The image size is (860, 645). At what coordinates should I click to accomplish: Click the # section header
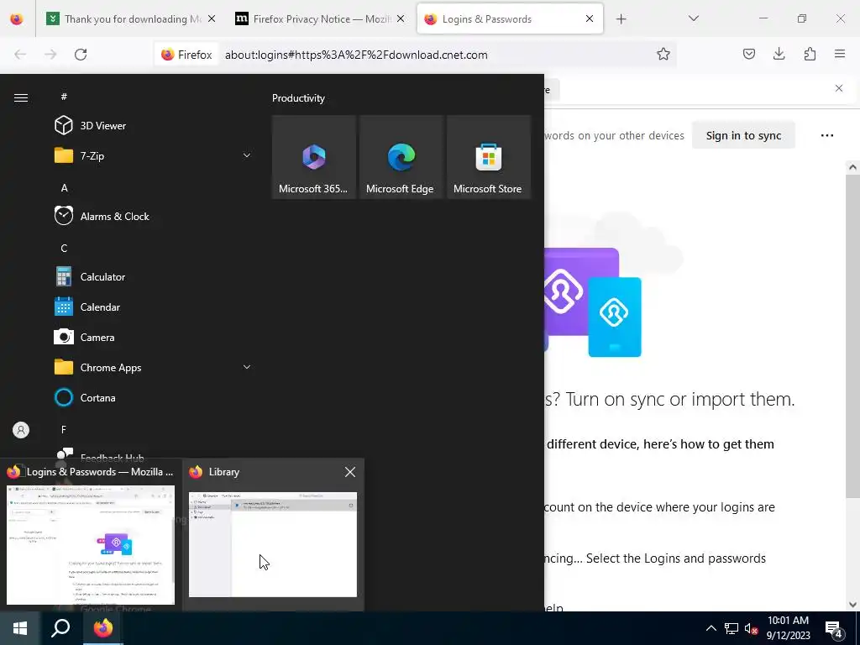(x=64, y=97)
